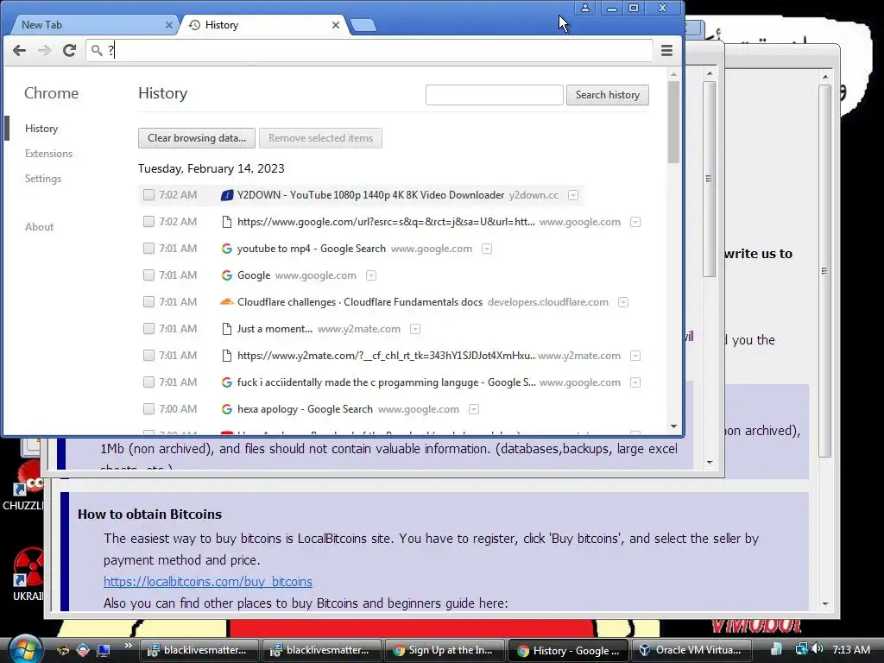Click the volume icon in the system tray
884x663 pixels.
coord(818,649)
